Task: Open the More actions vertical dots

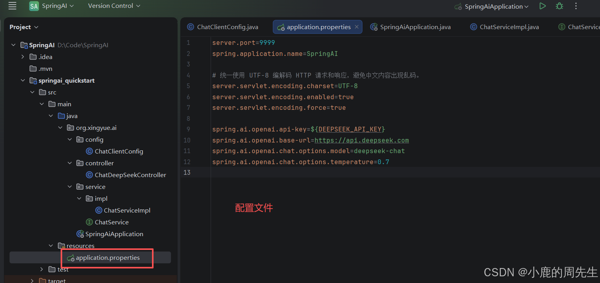Action: pos(576,6)
